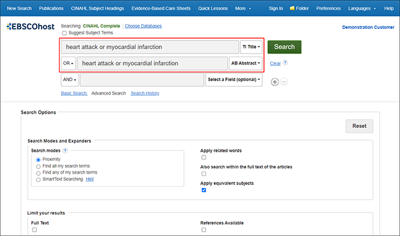Select Find any of my search terms
400x236 pixels.
point(38,173)
